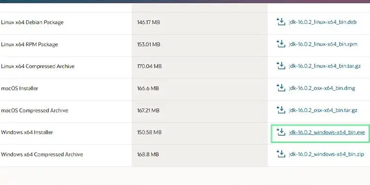Open the jdk-16.0.2_windows-x64_bin.zip link
The image size is (370, 185).
(x=327, y=154)
